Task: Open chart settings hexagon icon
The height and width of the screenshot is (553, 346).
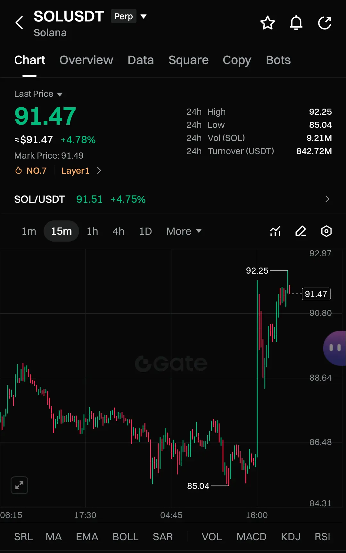Action: click(326, 231)
